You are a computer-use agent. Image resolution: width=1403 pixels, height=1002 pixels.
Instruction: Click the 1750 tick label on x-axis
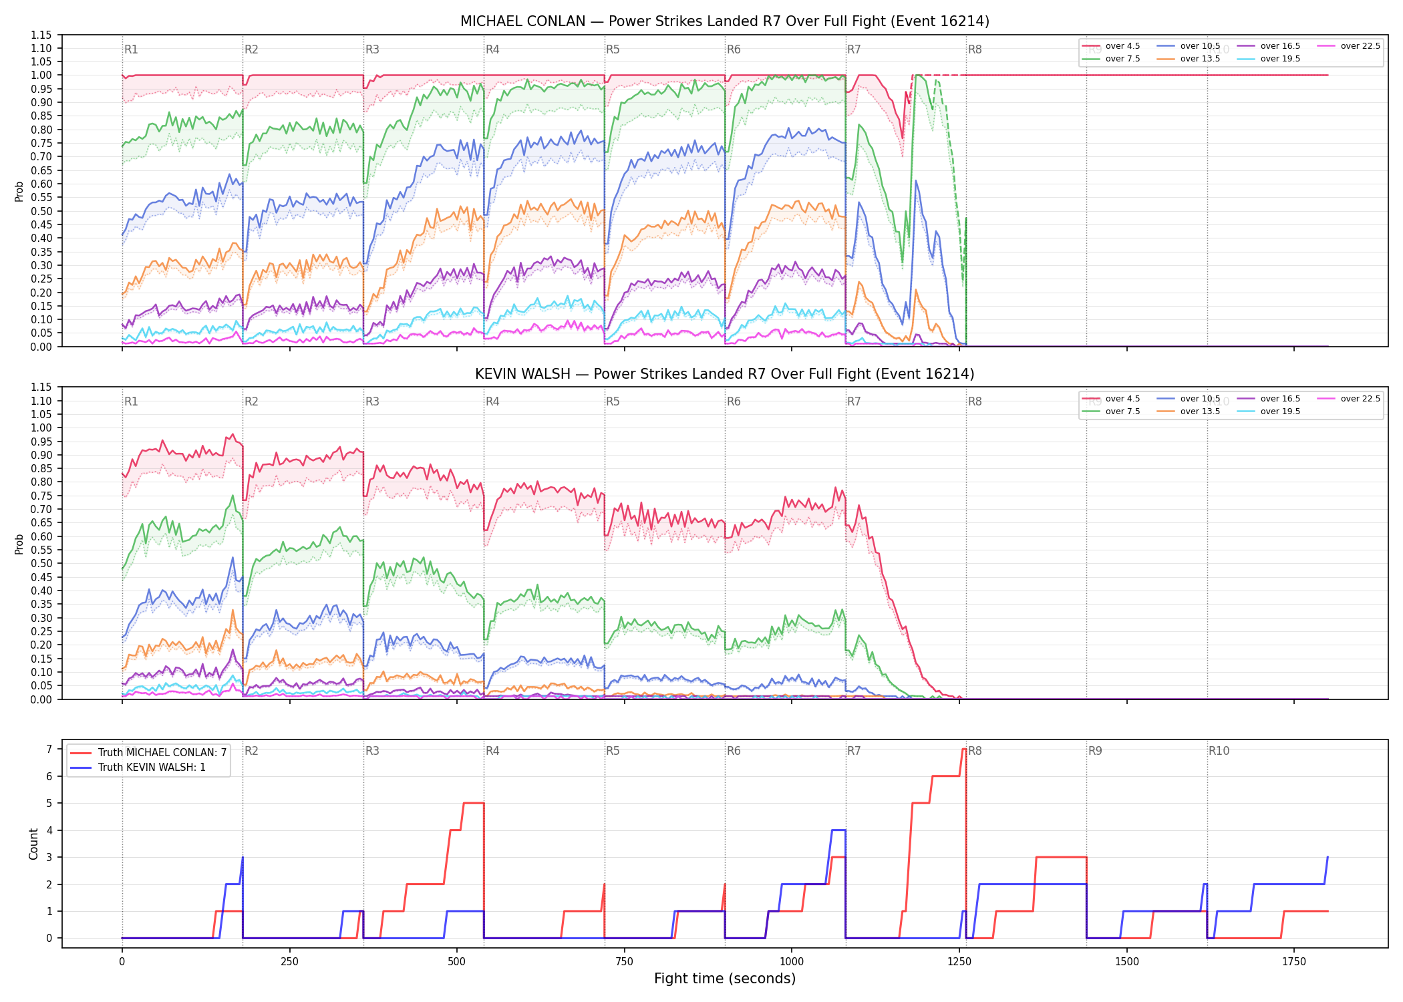pos(1294,961)
